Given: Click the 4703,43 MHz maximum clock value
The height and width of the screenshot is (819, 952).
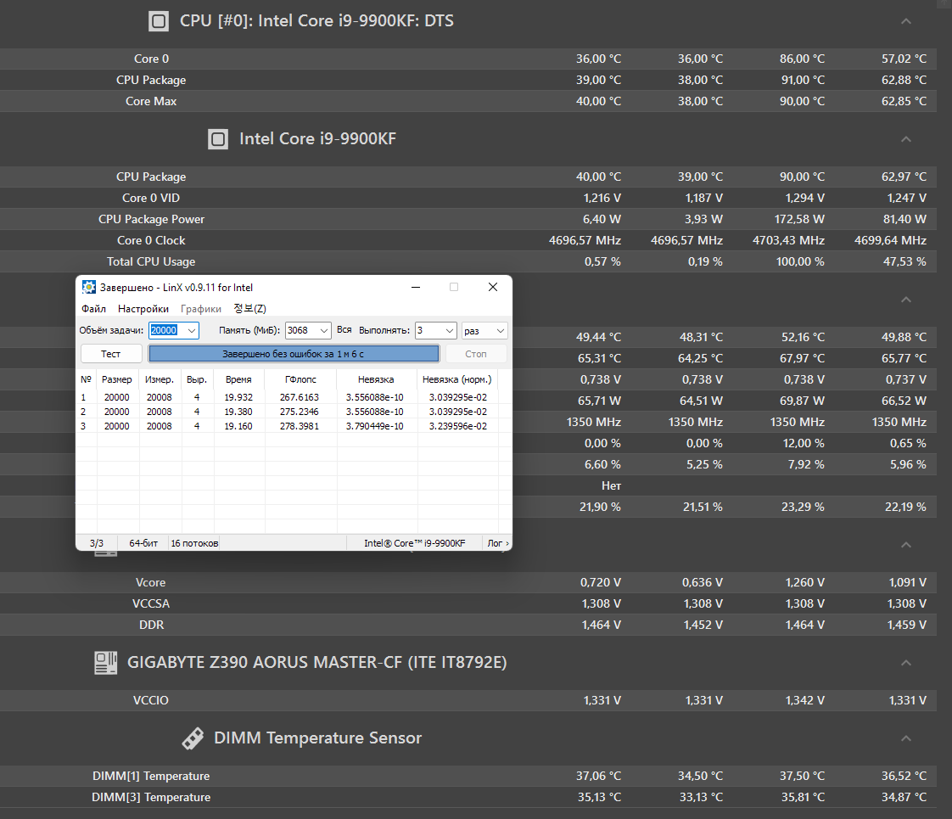Looking at the screenshot, I should [789, 240].
